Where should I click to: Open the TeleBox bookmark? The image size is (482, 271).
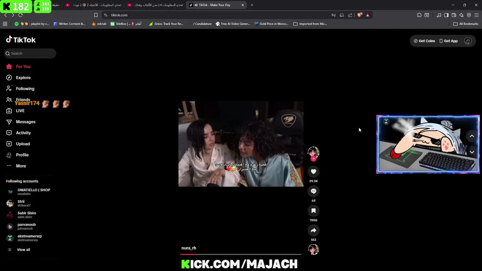click(126, 24)
